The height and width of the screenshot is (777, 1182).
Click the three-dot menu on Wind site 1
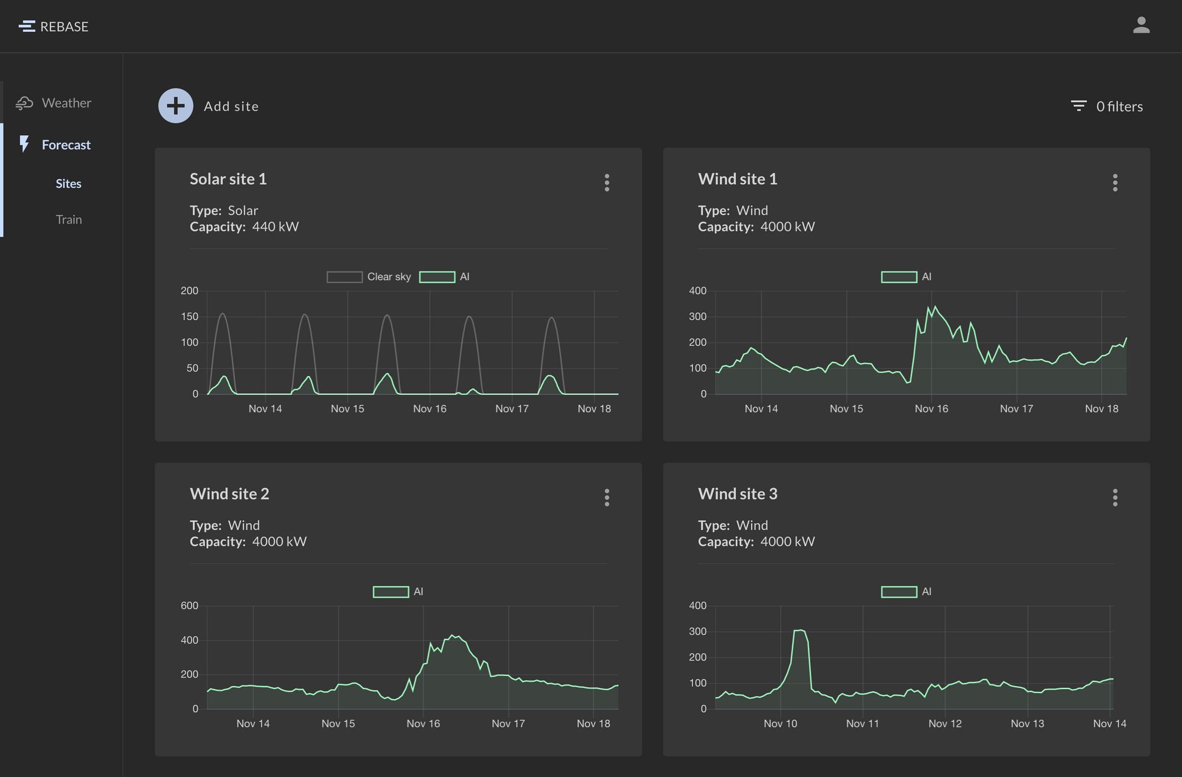point(1115,183)
